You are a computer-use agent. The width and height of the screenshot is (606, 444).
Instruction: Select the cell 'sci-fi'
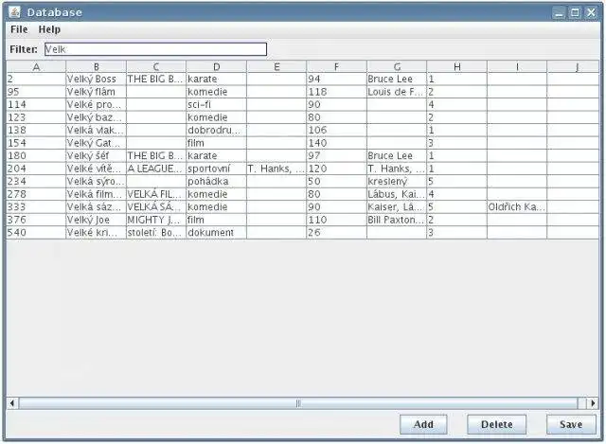point(217,104)
